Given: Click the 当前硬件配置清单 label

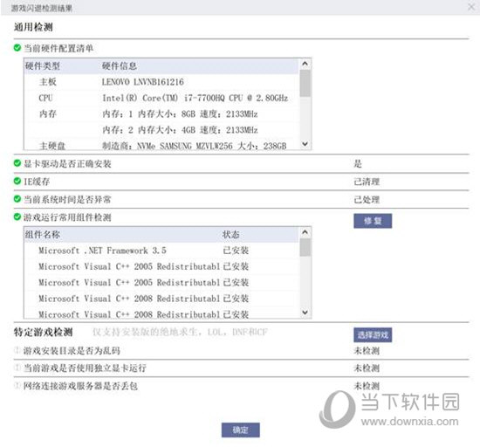Looking at the screenshot, I should pos(58,48).
